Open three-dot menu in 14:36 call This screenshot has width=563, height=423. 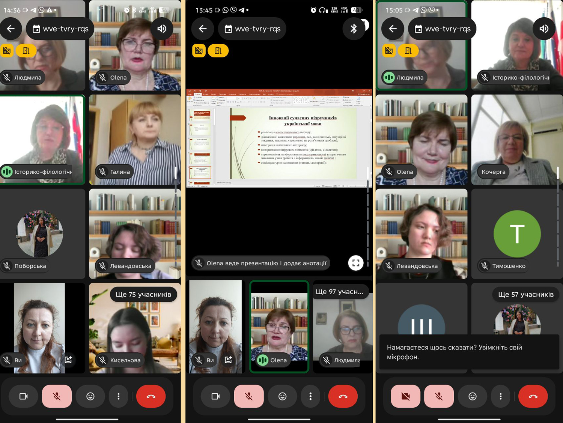coord(118,396)
